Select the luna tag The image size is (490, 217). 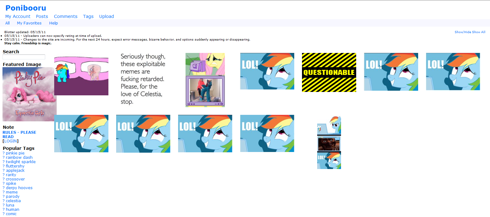pyautogui.click(x=10, y=205)
